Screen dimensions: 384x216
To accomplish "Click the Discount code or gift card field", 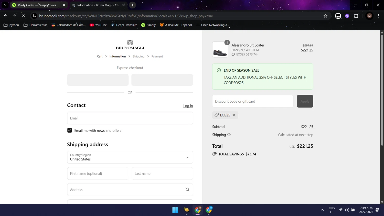I will click(253, 101).
